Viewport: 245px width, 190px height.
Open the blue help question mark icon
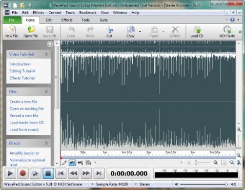tap(232, 20)
